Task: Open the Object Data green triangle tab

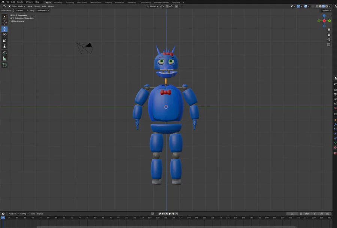Action: coord(335,143)
